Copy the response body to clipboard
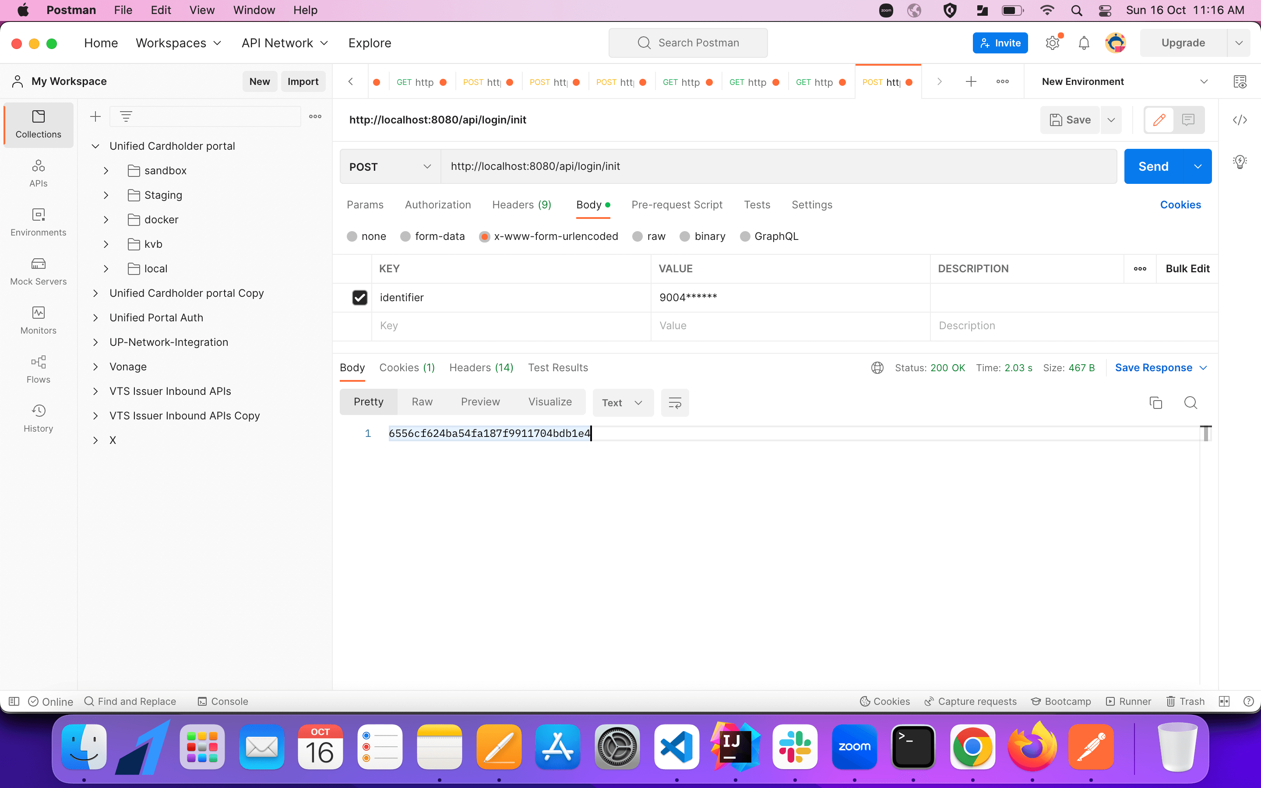The height and width of the screenshot is (788, 1261). pos(1156,402)
